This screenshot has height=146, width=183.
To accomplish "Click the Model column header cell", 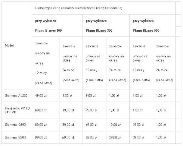I will [x=17, y=45].
